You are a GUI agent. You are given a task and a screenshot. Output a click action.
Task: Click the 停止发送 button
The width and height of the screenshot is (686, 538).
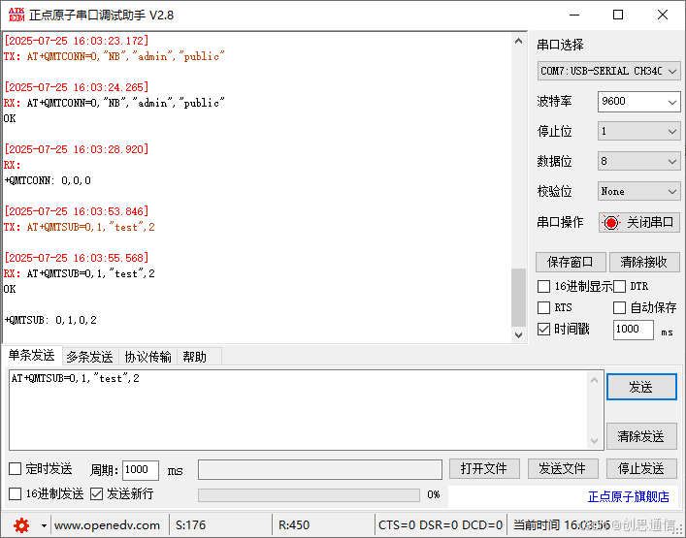coord(641,469)
